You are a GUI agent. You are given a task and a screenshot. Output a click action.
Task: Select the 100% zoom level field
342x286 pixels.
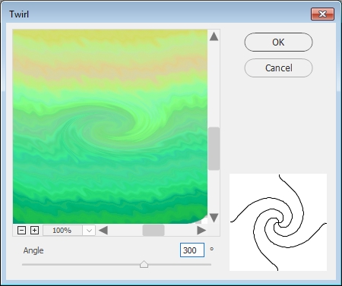coord(62,231)
